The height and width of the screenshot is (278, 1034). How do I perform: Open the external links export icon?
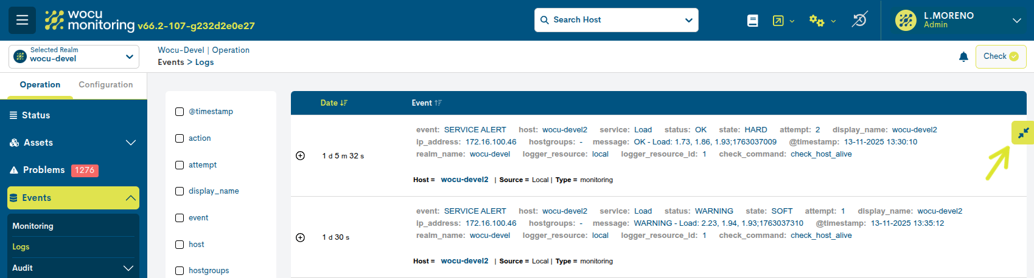(778, 21)
